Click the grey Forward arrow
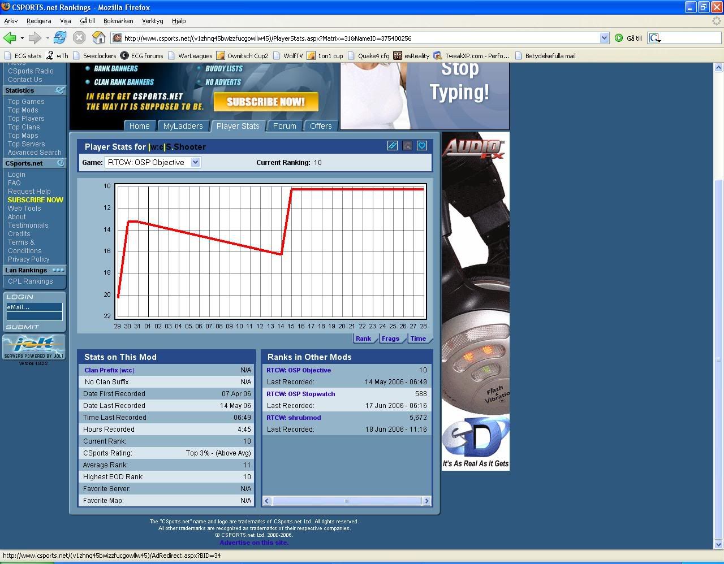The width and height of the screenshot is (724, 564). point(35,38)
